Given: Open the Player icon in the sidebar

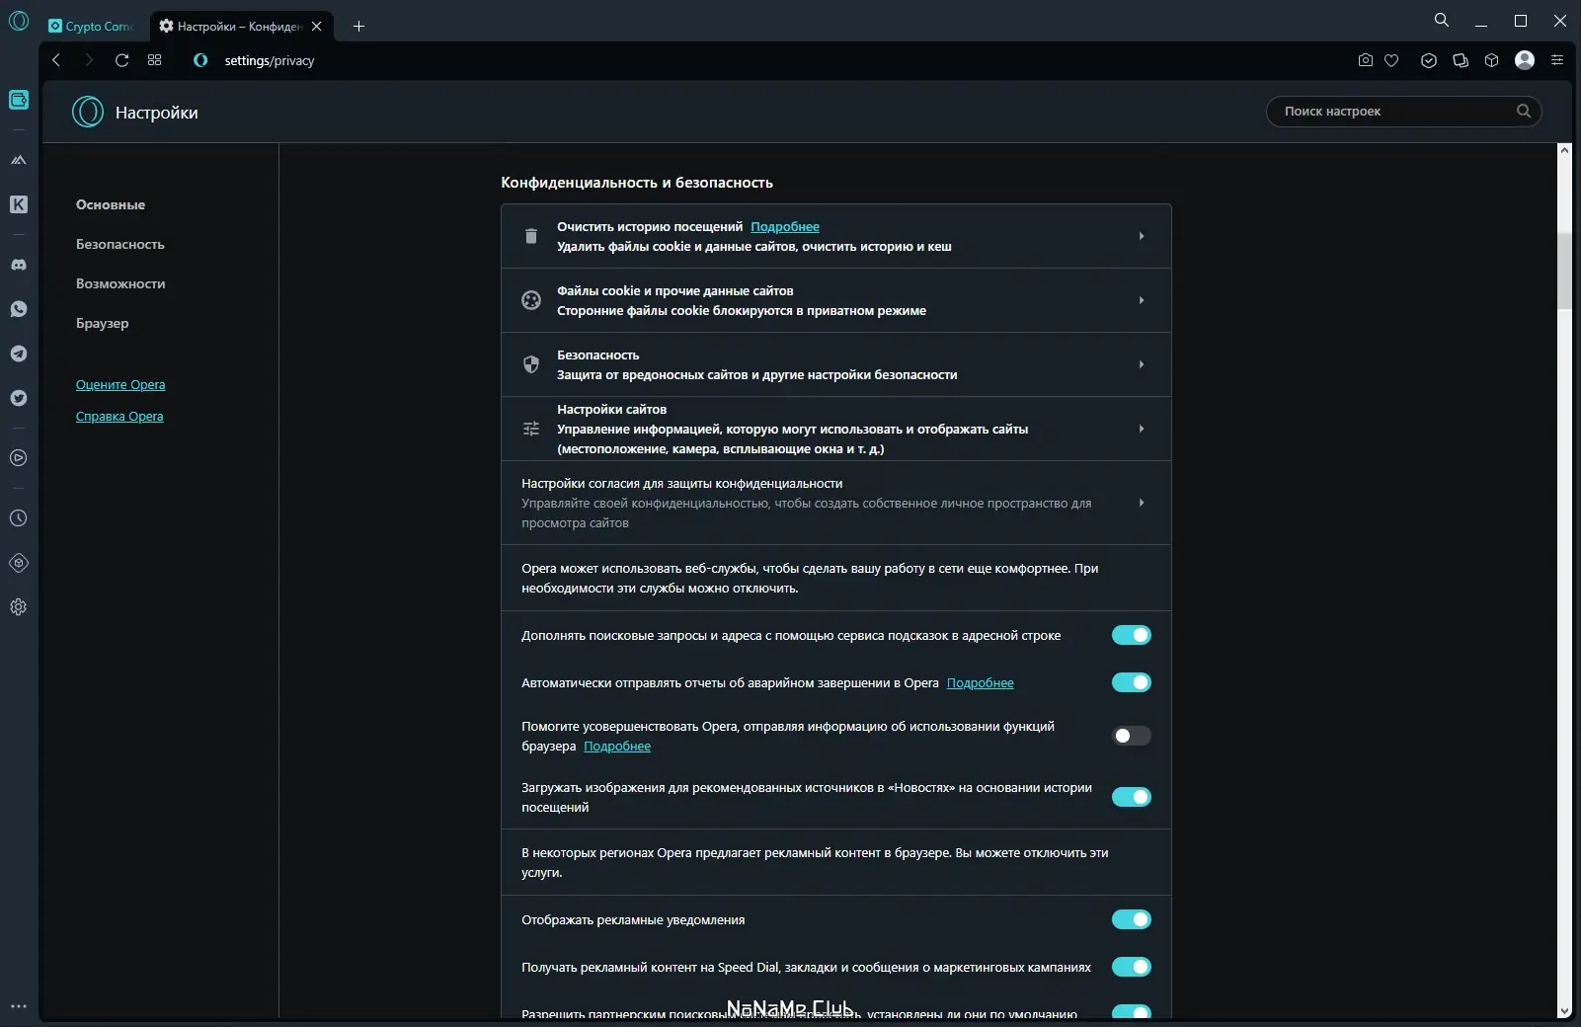Looking at the screenshot, I should [19, 458].
